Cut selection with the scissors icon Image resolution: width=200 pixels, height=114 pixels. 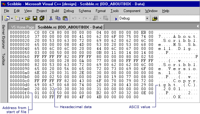click(x=51, y=18)
